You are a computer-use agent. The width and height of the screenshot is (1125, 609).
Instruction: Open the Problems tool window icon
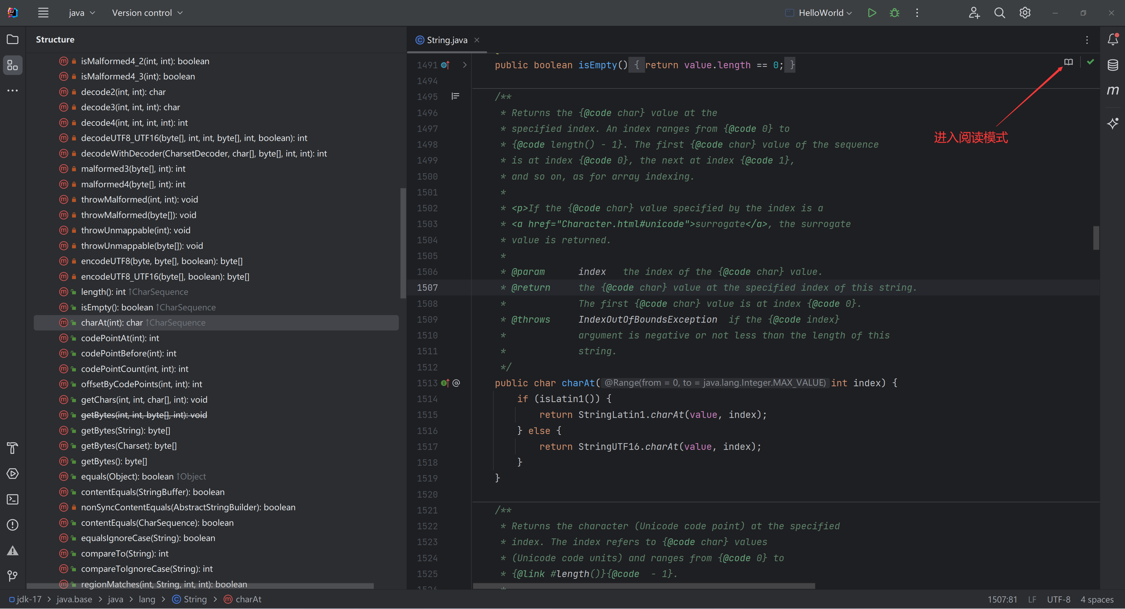(x=13, y=525)
